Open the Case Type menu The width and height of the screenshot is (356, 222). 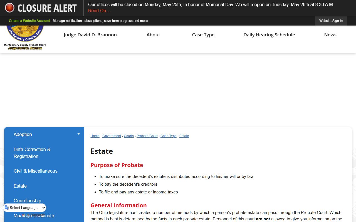click(203, 35)
